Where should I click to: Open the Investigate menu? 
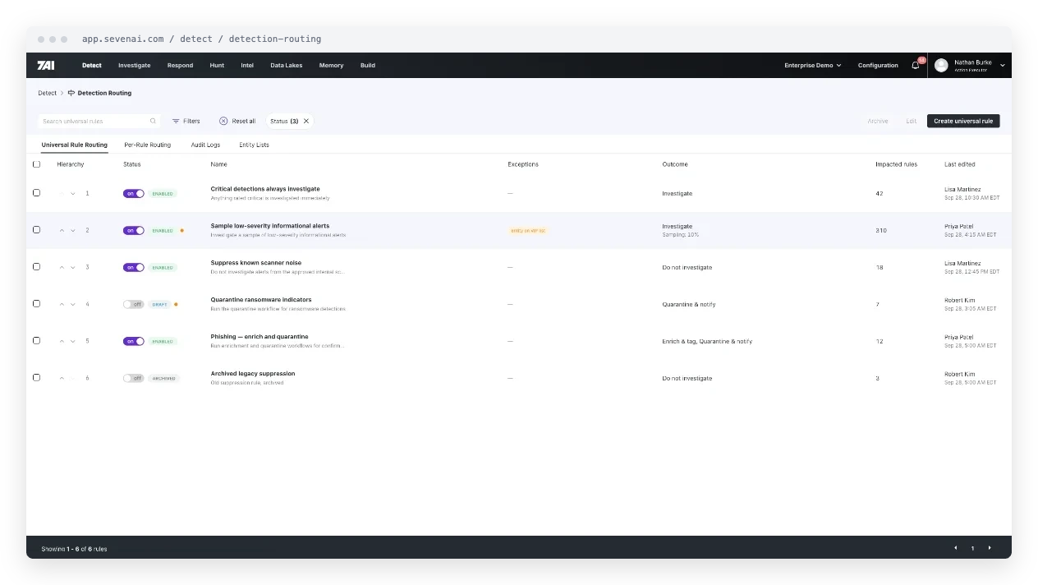click(135, 66)
